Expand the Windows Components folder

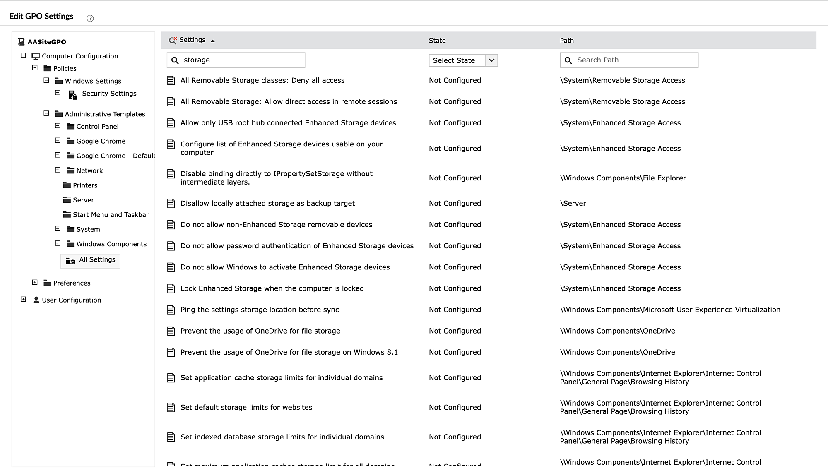tap(58, 243)
